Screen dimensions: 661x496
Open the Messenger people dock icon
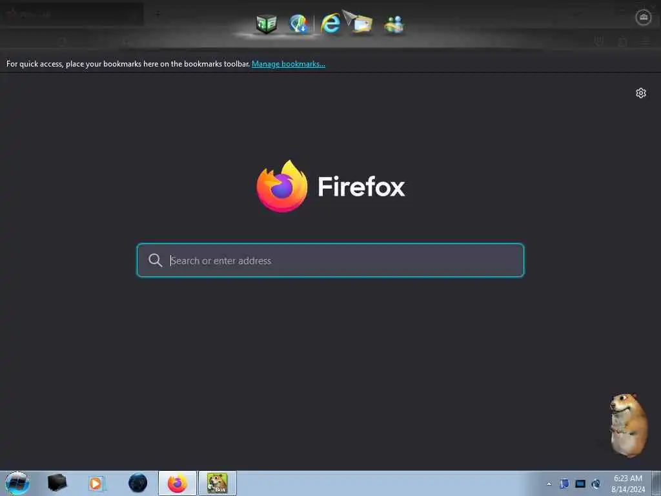point(394,25)
